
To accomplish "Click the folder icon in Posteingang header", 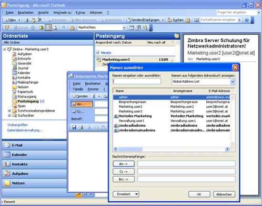I will (x=176, y=36).
